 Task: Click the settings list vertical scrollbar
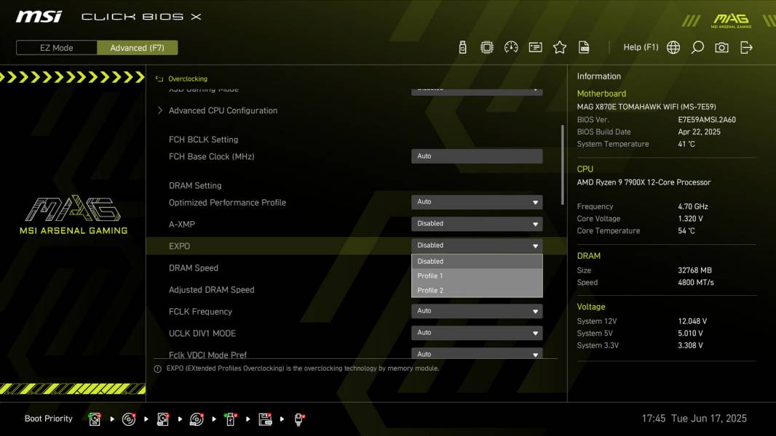[562, 165]
